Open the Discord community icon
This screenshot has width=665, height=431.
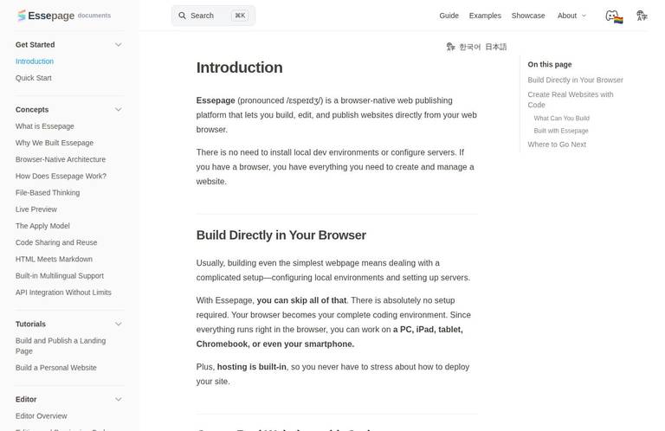point(614,16)
